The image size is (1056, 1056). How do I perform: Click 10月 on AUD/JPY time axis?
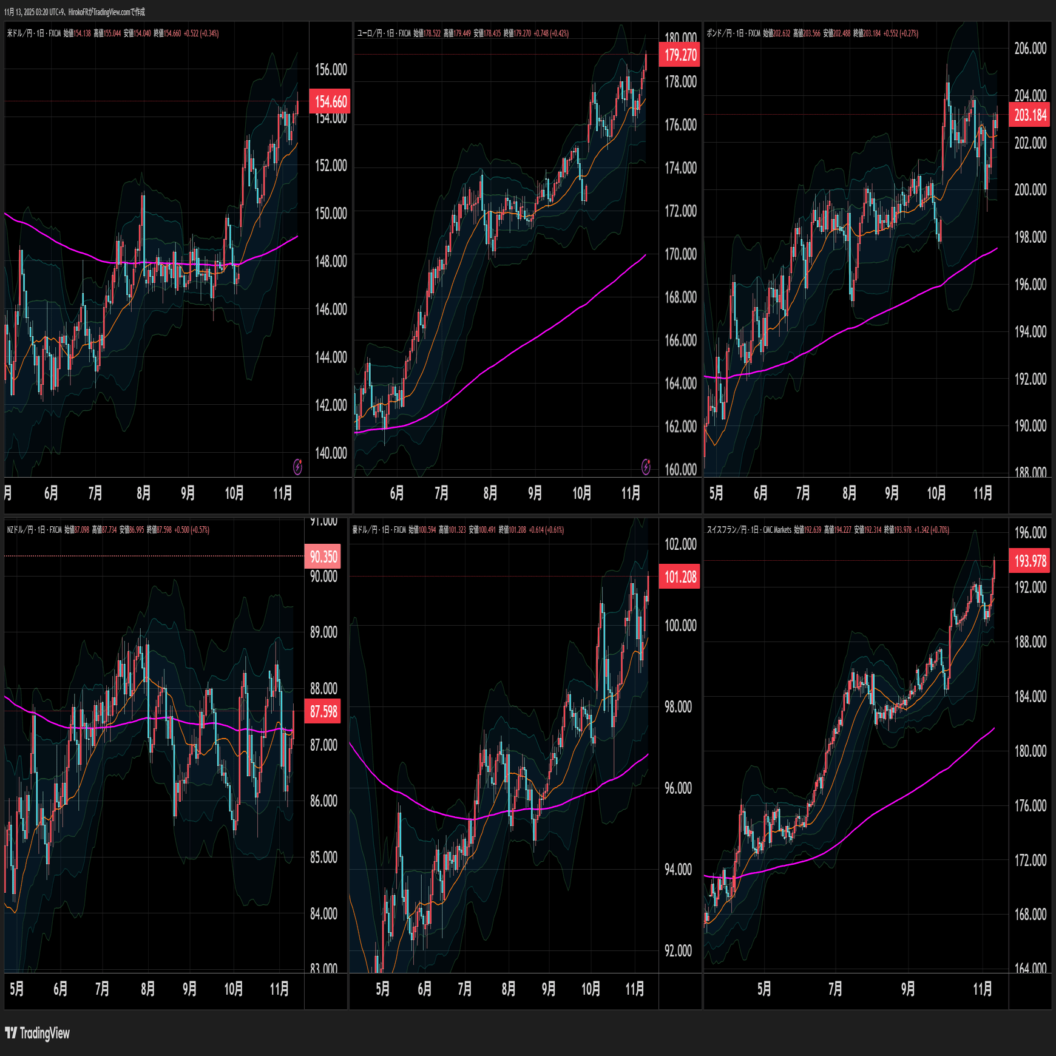591,990
